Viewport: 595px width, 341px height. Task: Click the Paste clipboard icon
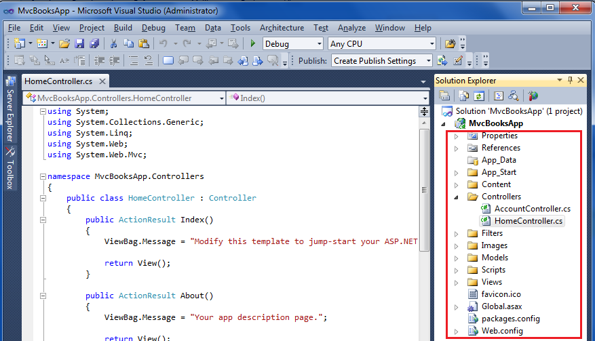point(143,43)
